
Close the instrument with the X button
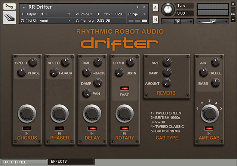point(233,4)
